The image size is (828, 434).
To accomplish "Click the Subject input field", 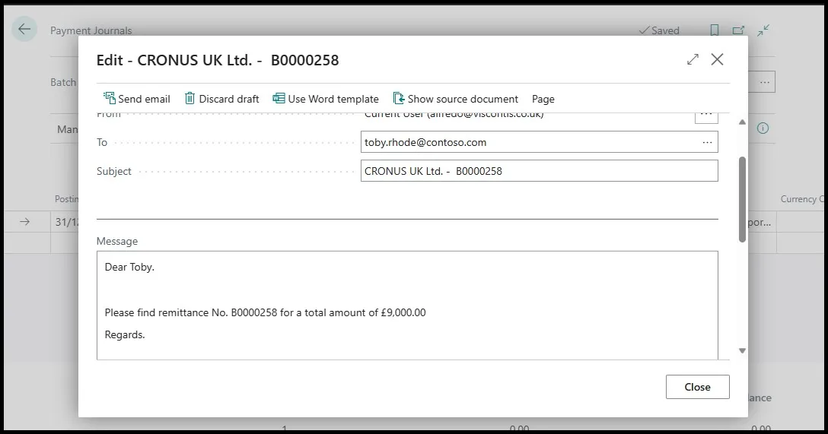I will (539, 171).
